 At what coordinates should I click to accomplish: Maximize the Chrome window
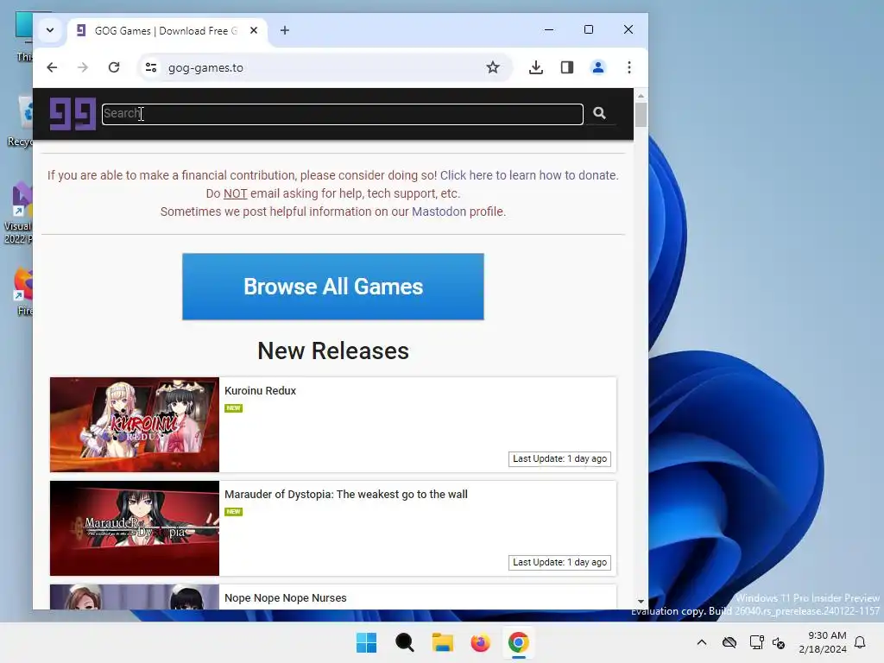click(x=589, y=29)
